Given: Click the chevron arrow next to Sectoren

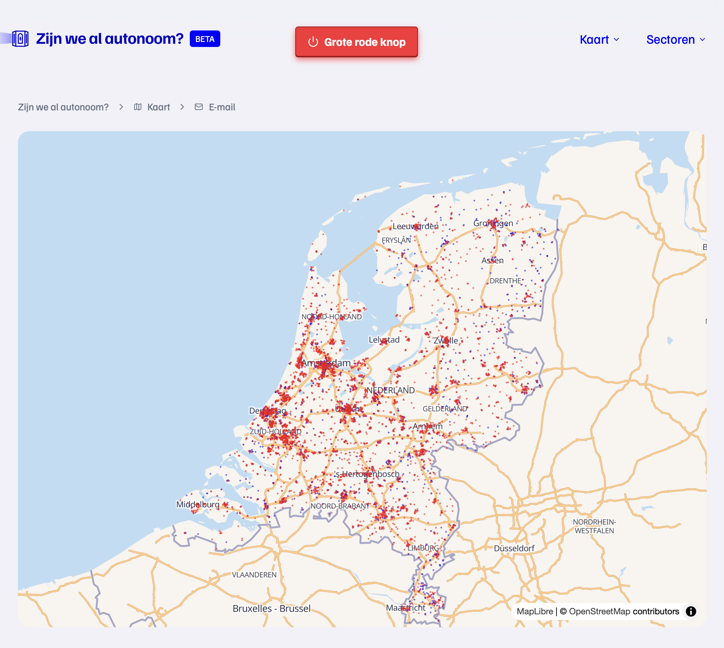Looking at the screenshot, I should 702,39.
